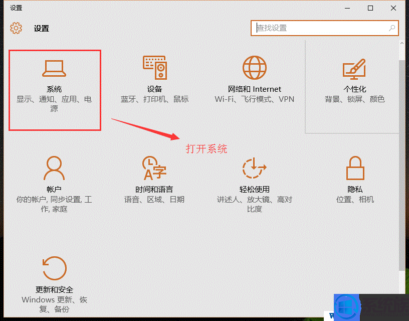Open the 网络和 Internet globe icon
409x321 pixels.
tap(254, 67)
